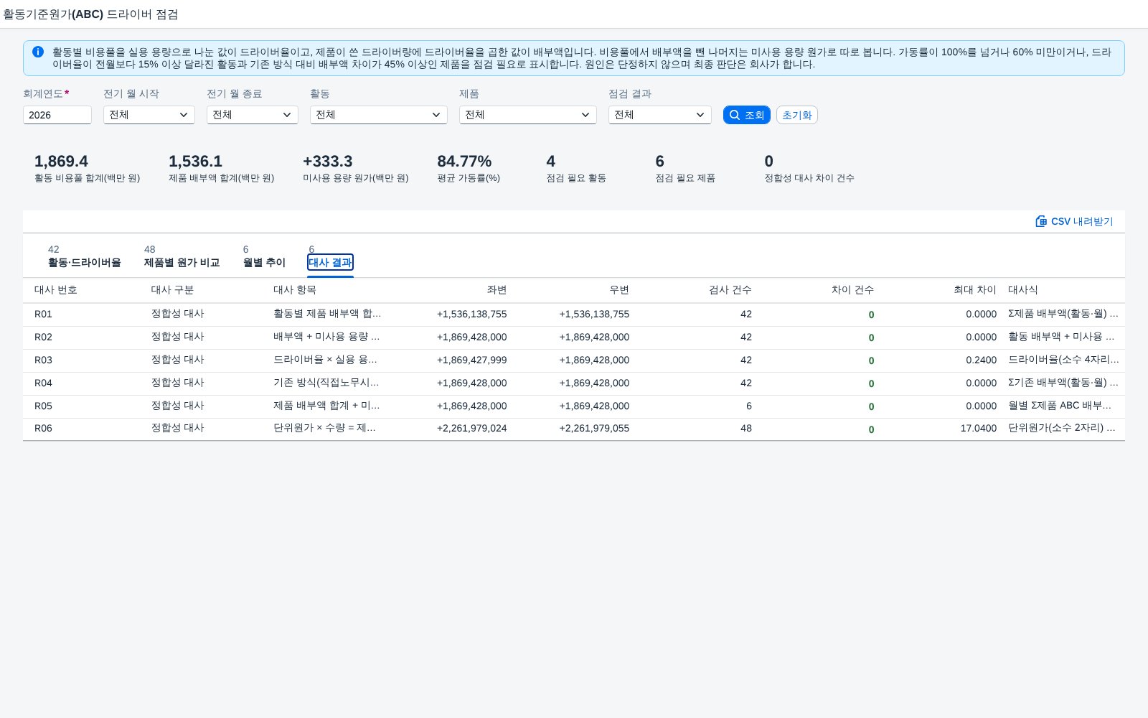Switch to the 활동·드라이버율 tab
The height and width of the screenshot is (718, 1148).
coord(85,262)
